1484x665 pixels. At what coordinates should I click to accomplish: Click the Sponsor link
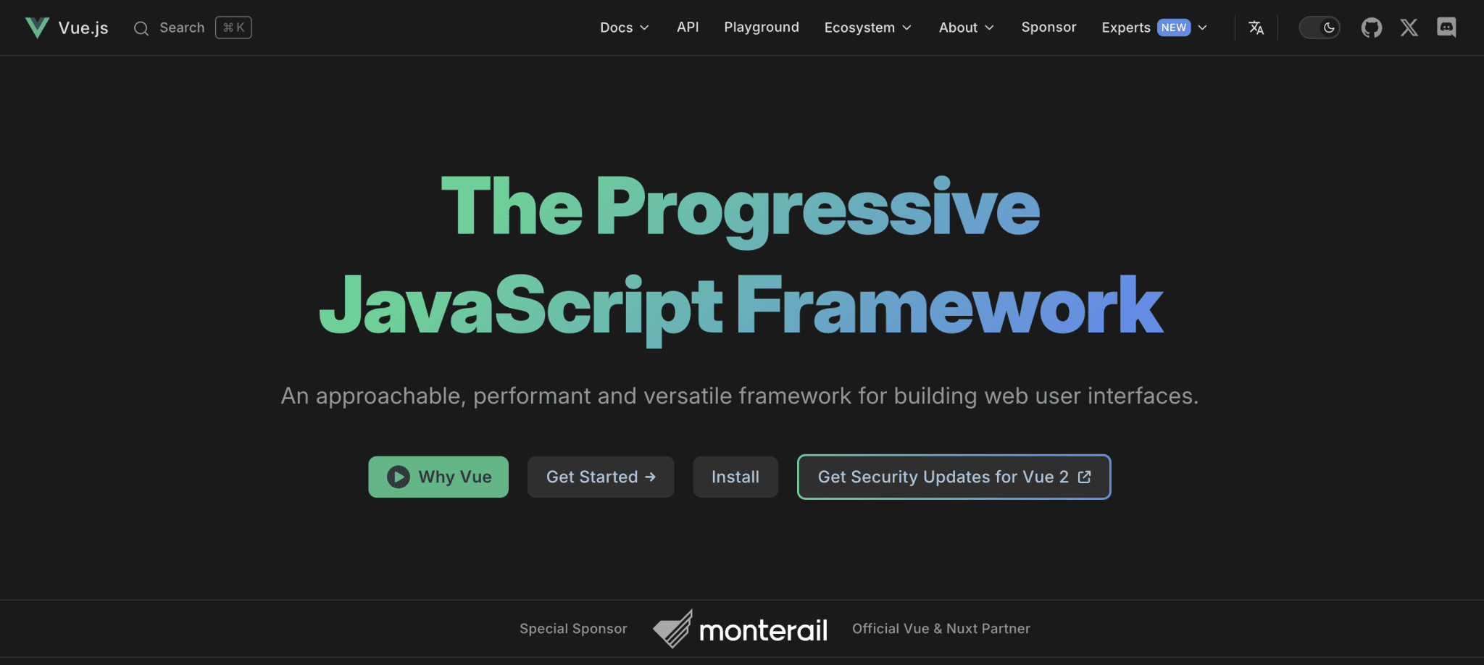coord(1048,28)
